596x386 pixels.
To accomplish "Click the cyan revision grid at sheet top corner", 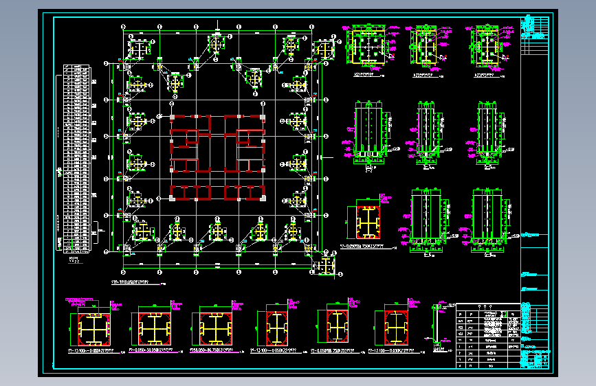I will (536, 35).
